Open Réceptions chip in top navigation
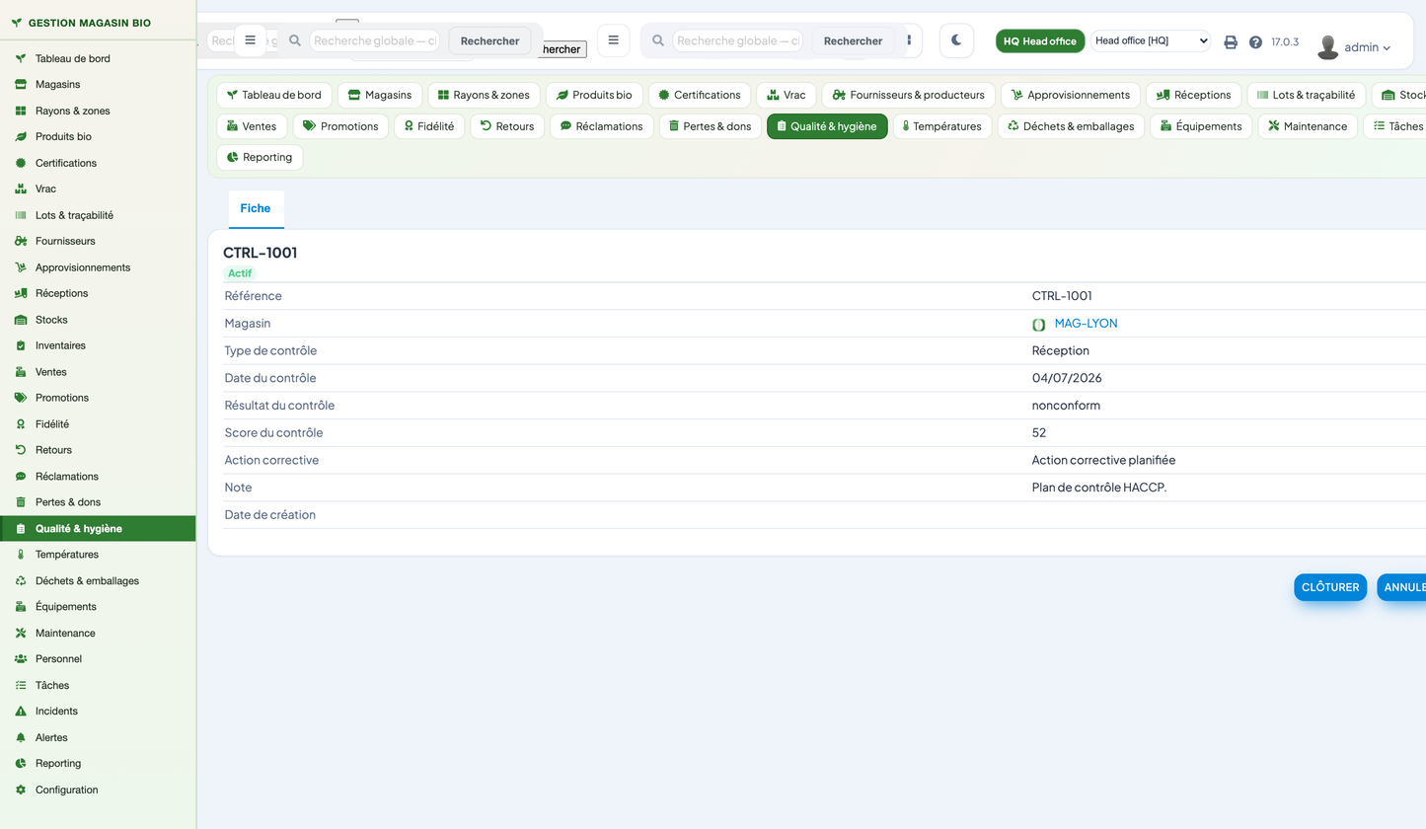1426x829 pixels. click(1194, 95)
